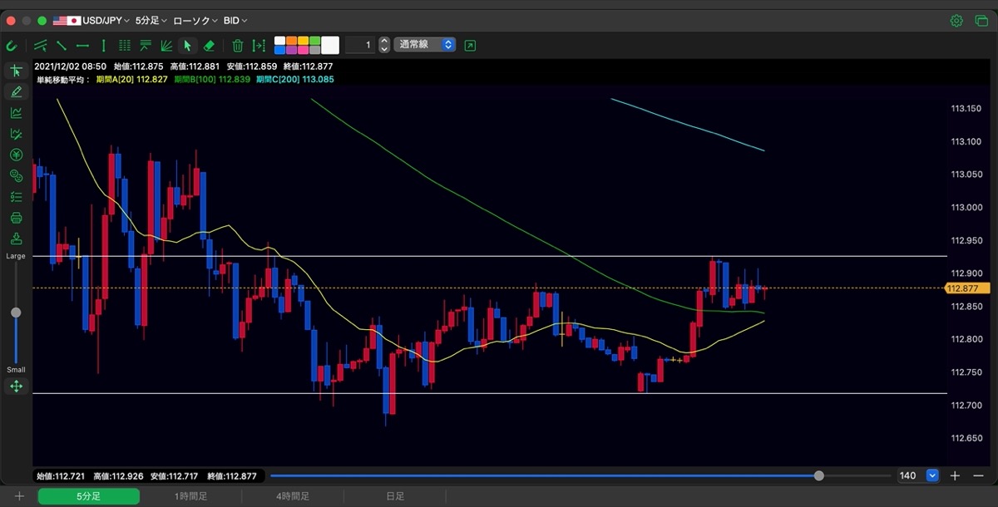This screenshot has width=998, height=507.
Task: Click the green pop-out arrow icon
Action: [471, 45]
